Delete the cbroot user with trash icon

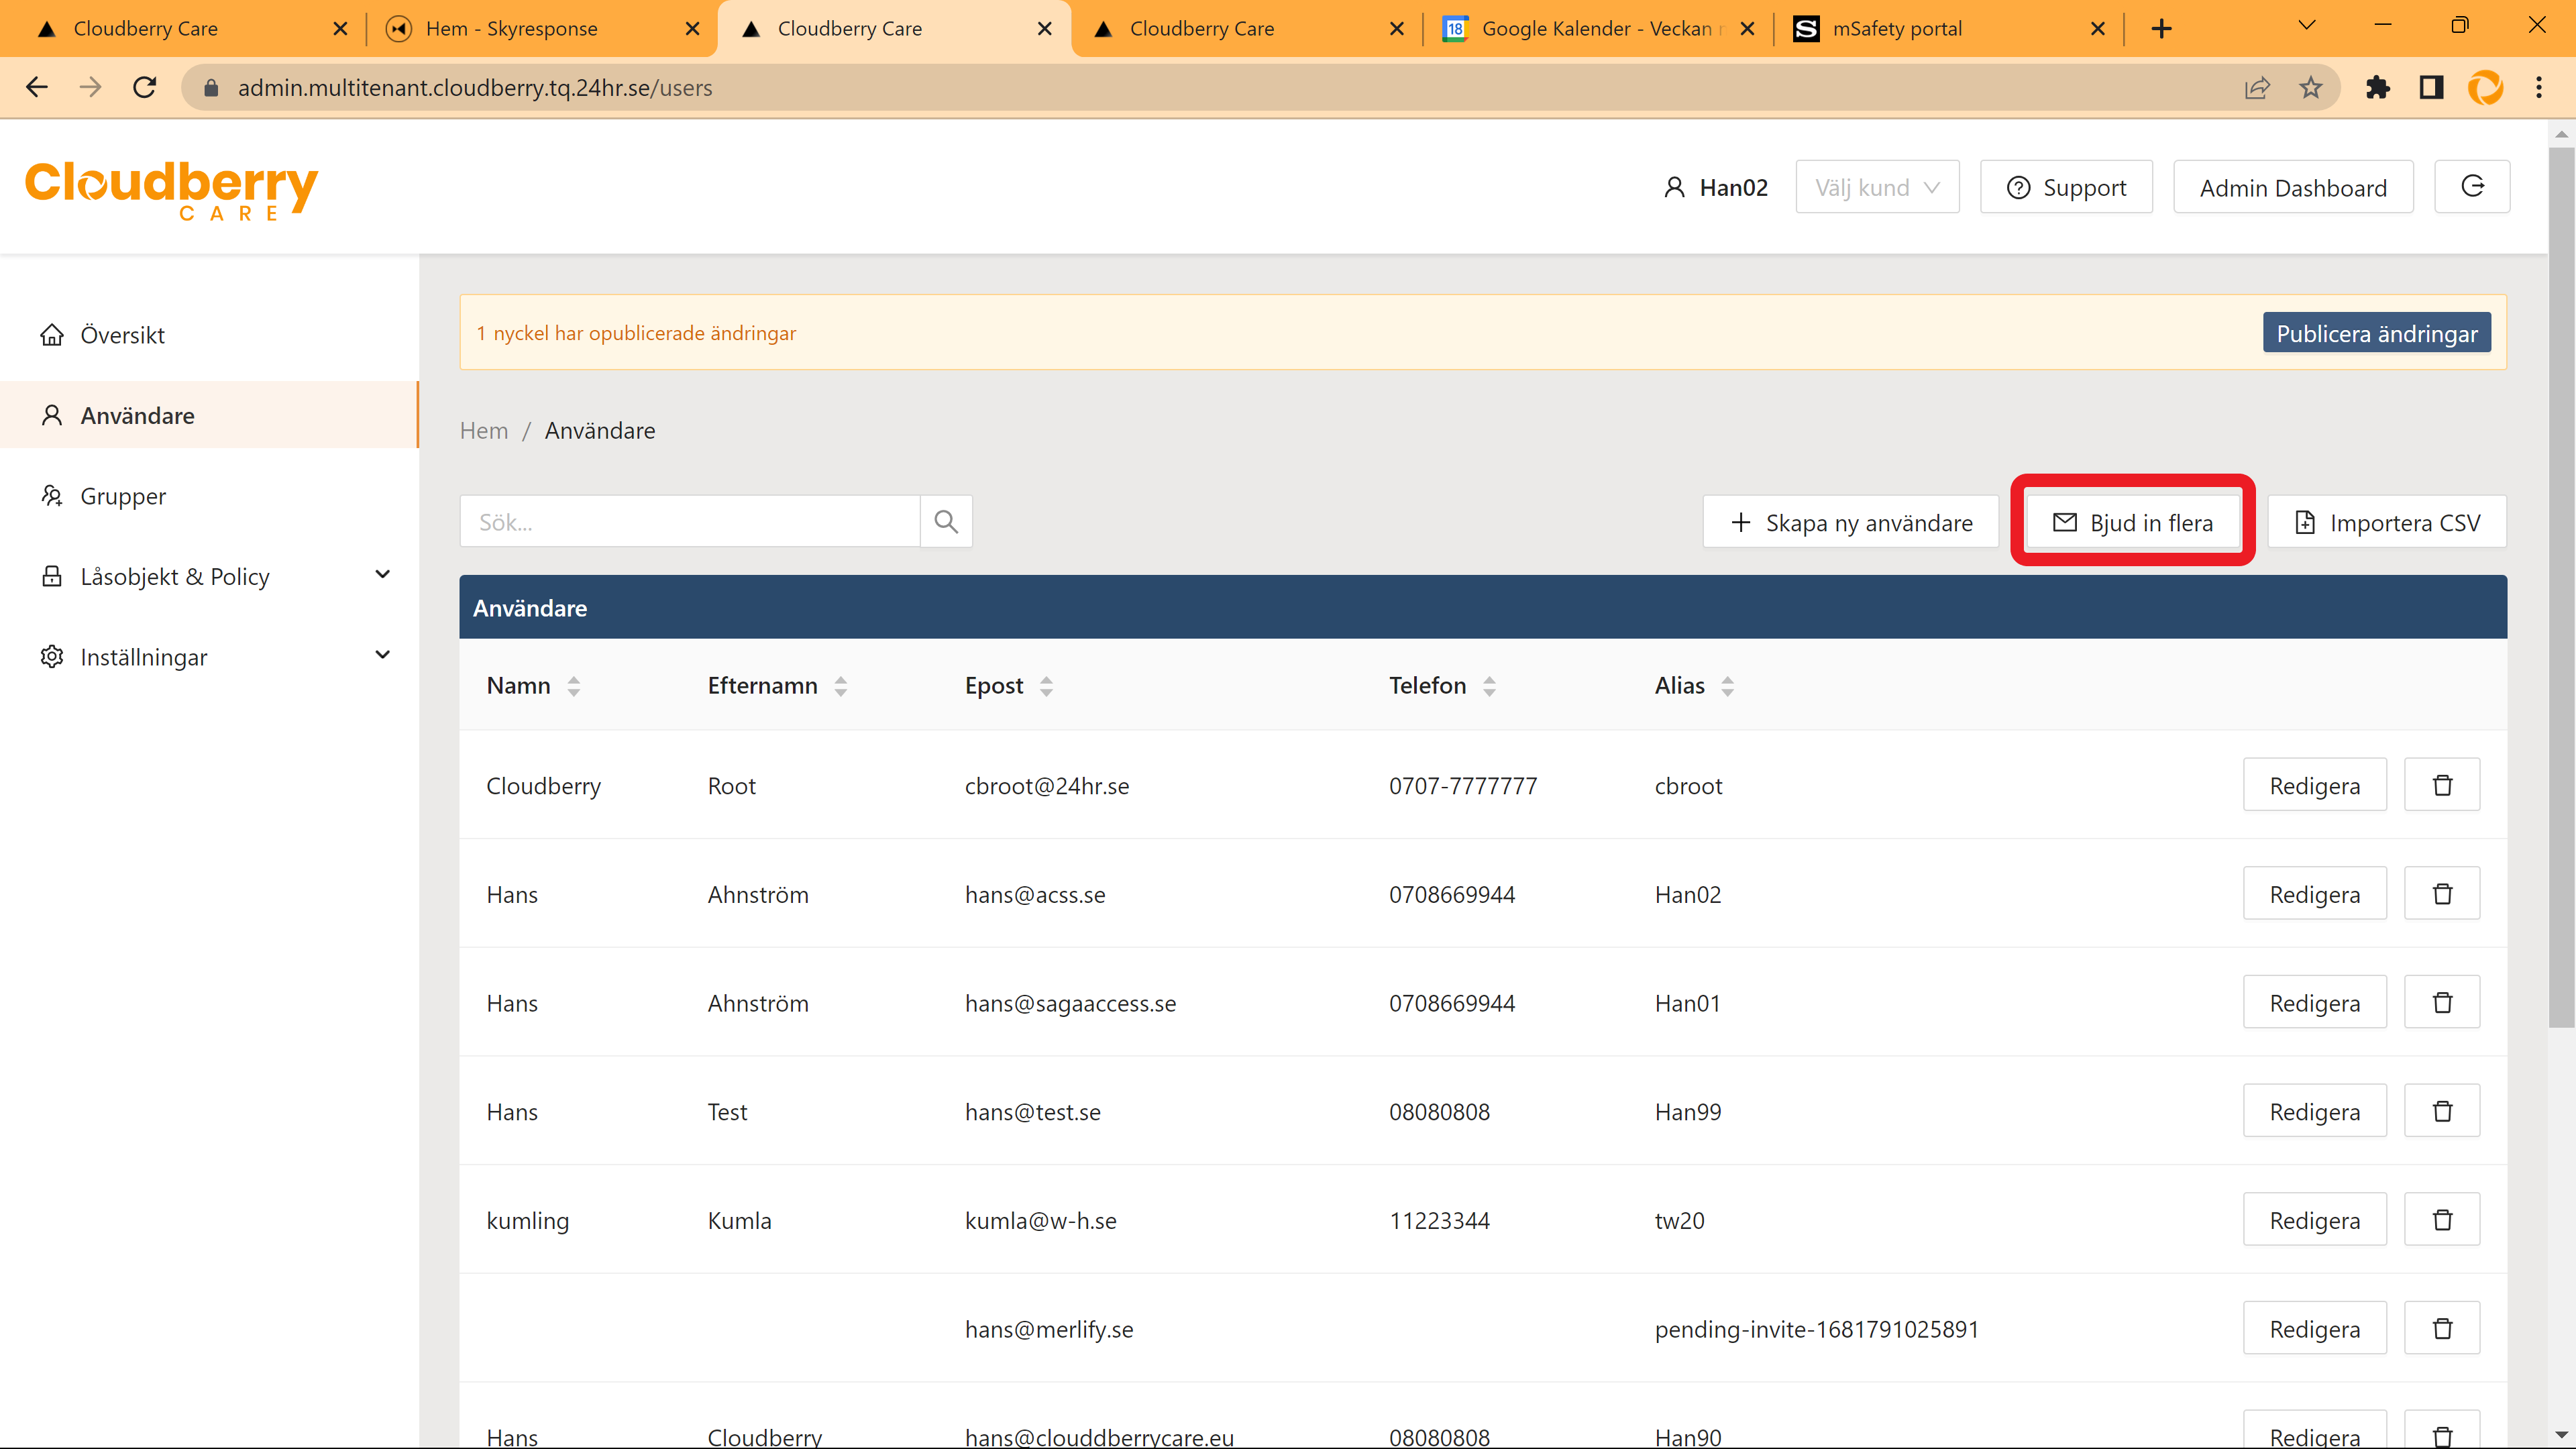coord(2441,785)
